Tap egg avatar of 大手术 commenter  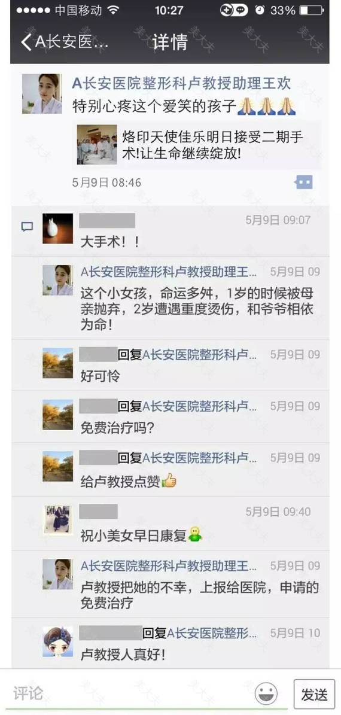pyautogui.click(x=57, y=229)
